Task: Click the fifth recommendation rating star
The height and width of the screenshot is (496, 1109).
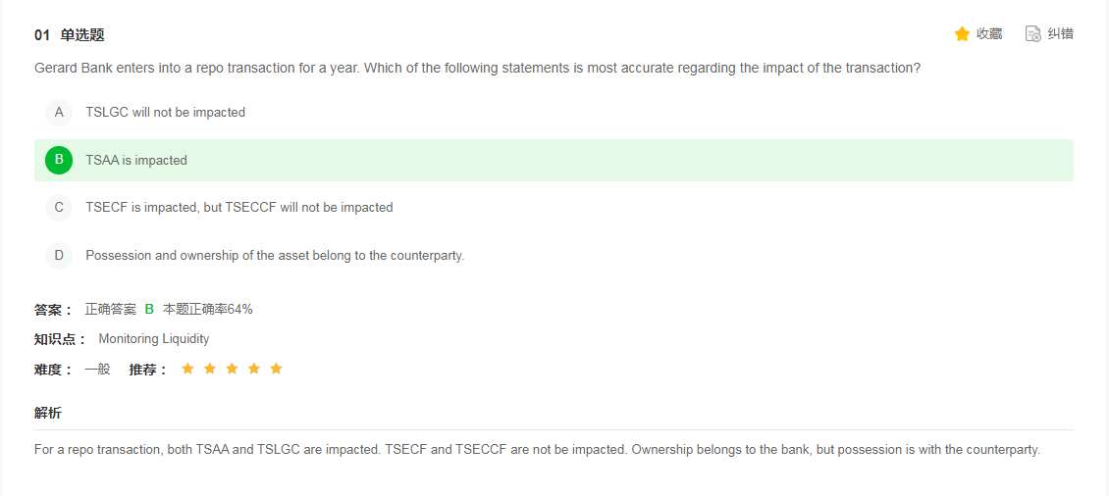Action: tap(276, 369)
